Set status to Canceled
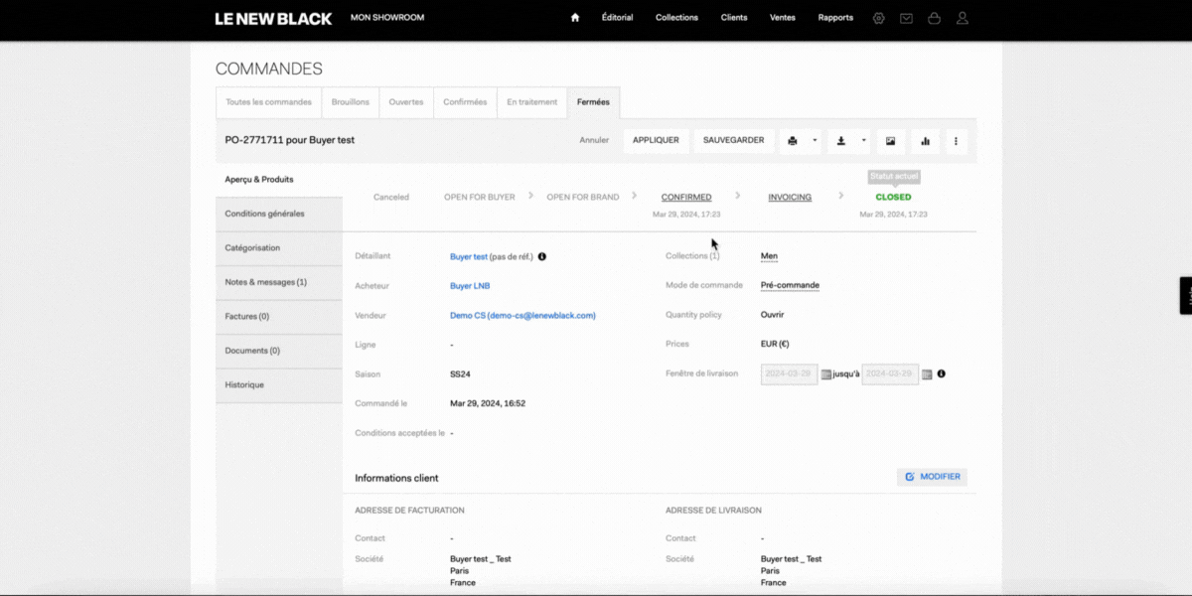Screen dimensions: 1192x596 391,197
